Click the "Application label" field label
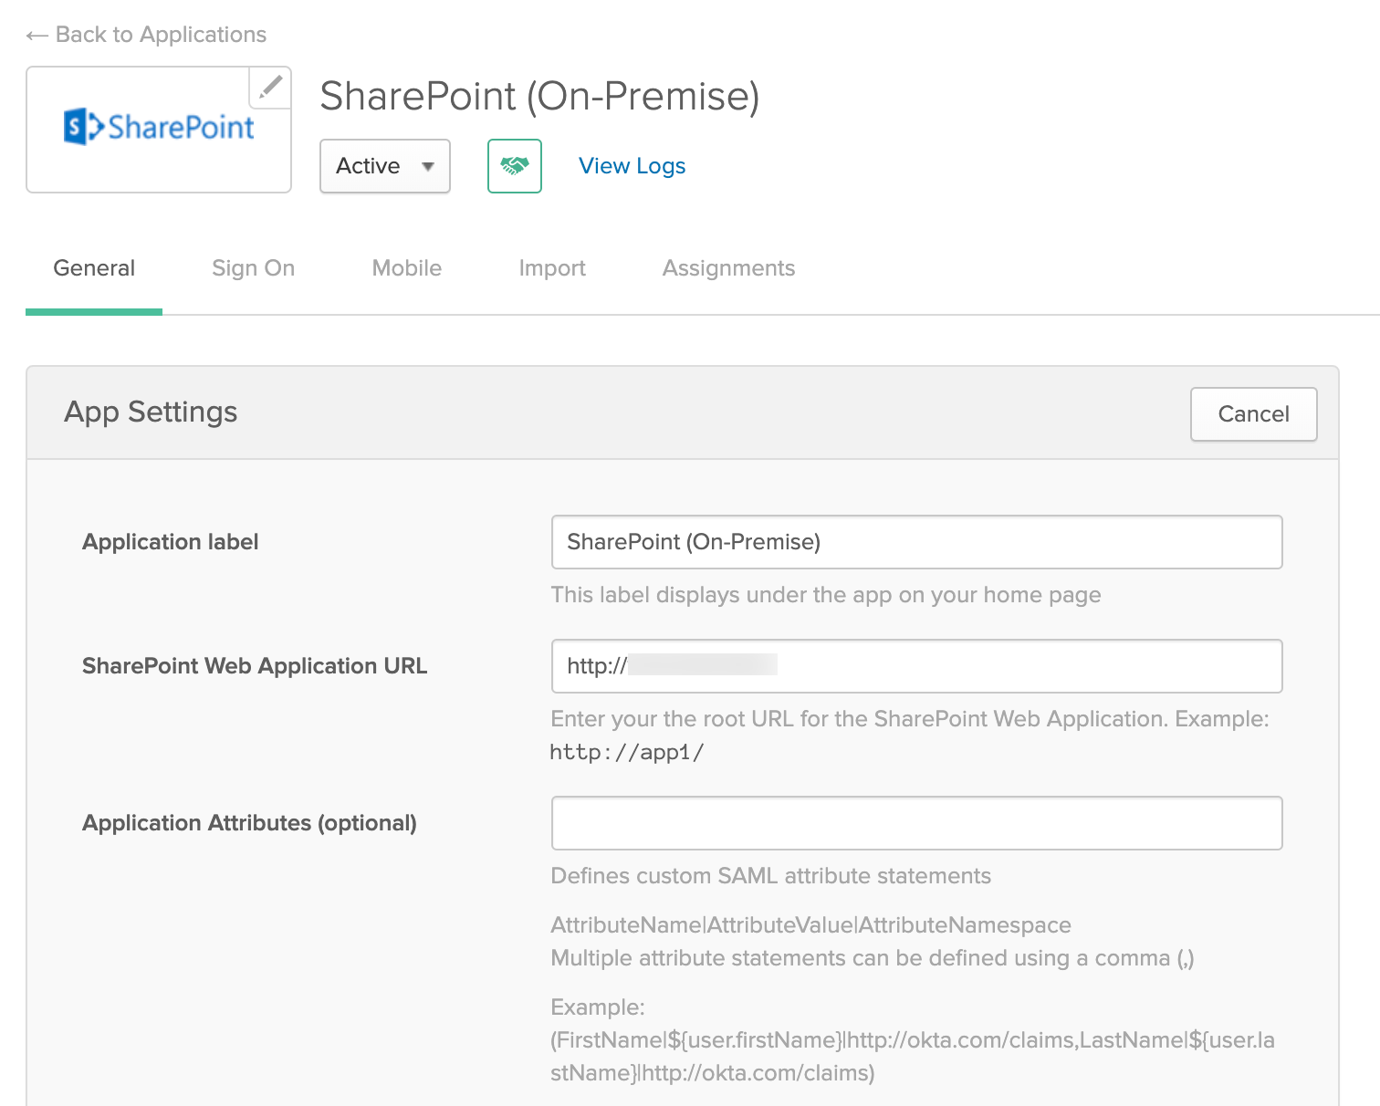1380x1106 pixels. point(171,542)
